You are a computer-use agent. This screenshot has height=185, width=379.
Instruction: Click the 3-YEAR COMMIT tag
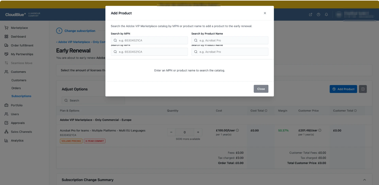[94, 141]
